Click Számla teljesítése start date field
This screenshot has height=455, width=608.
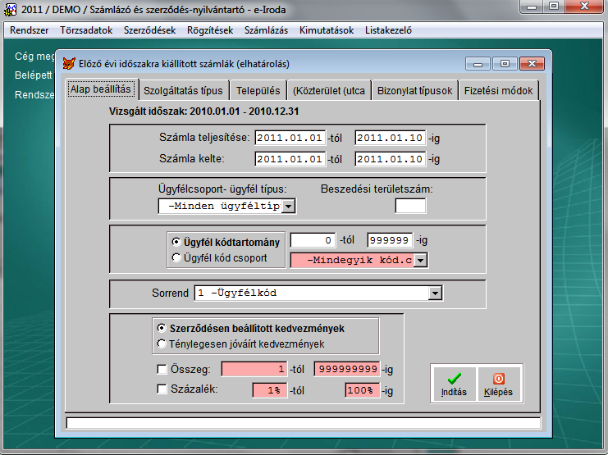pyautogui.click(x=290, y=137)
